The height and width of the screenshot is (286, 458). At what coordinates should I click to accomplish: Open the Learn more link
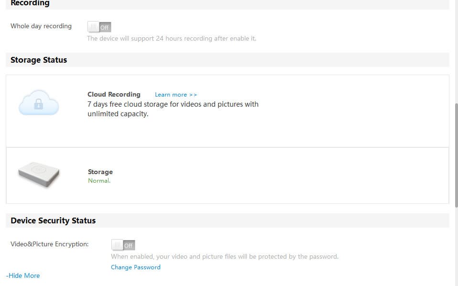coord(176,95)
